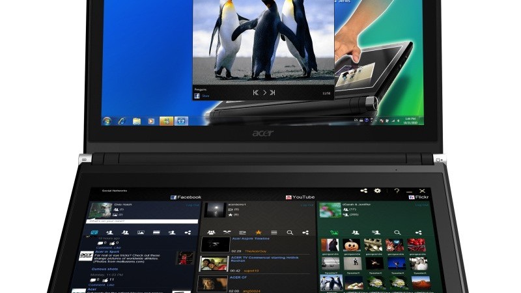Open Internet Explorer from the taskbar
This screenshot has height=293, width=521.
click(121, 121)
